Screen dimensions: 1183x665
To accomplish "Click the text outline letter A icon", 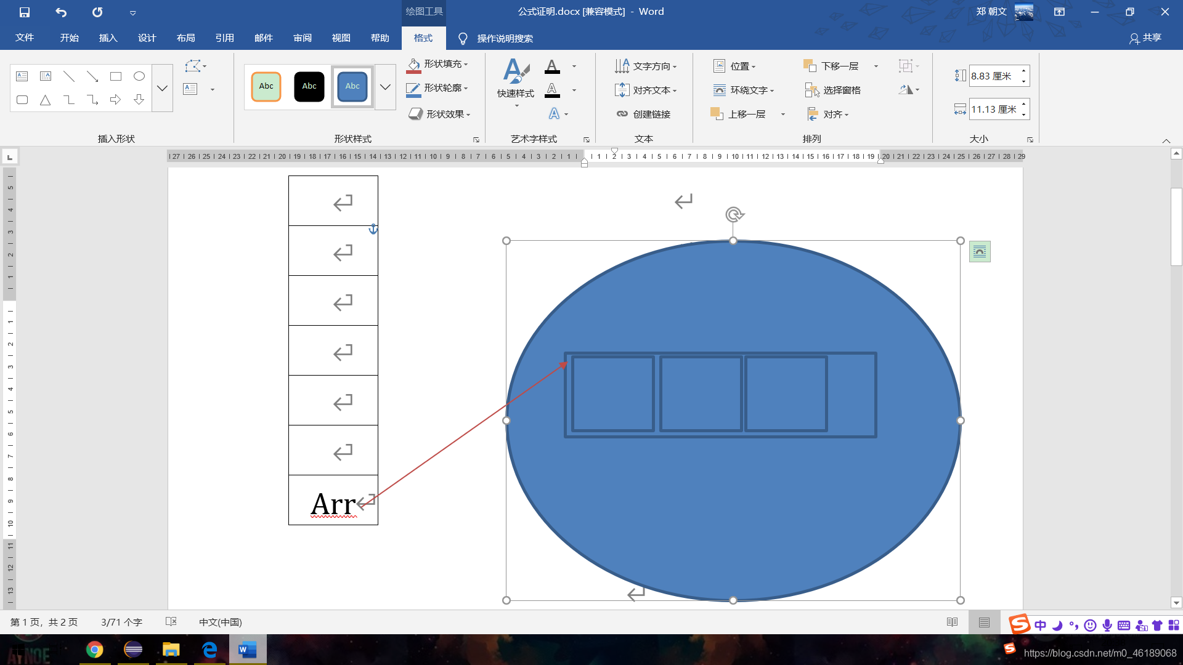I will pos(553,90).
